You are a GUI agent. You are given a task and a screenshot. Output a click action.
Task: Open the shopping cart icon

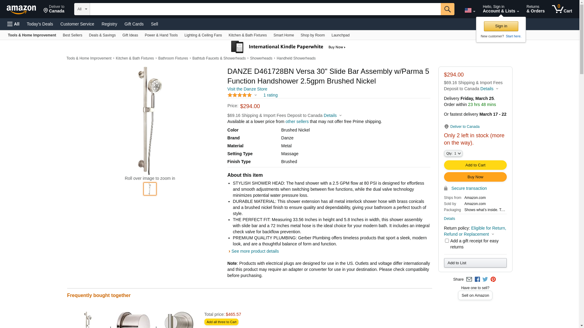click(x=562, y=9)
